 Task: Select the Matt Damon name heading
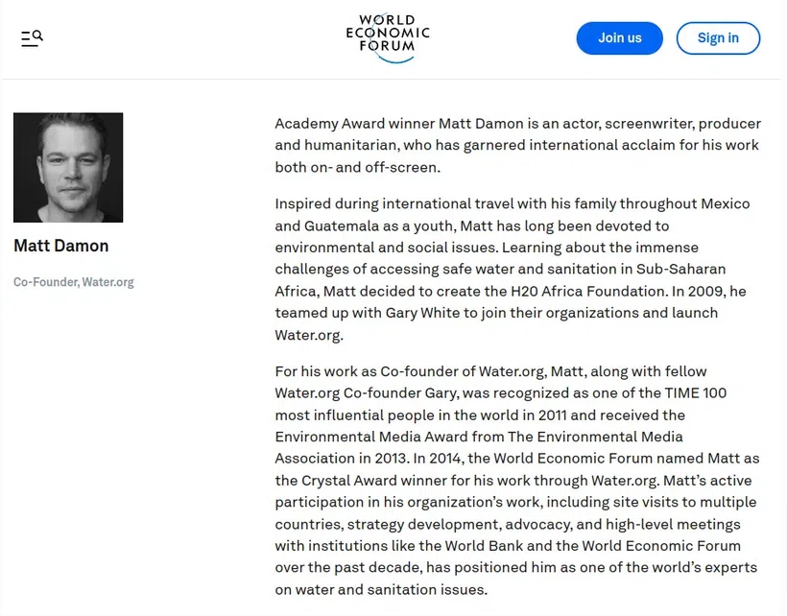pyautogui.click(x=61, y=246)
